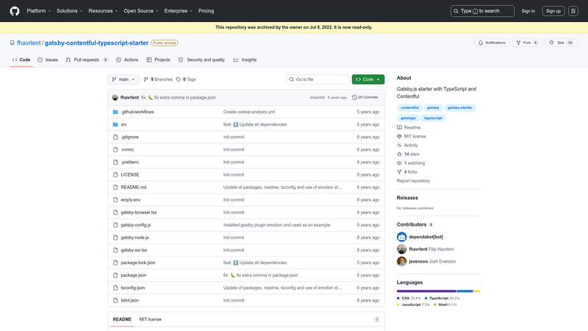Open the Security and quality tab
The height and width of the screenshot is (331, 588).
pyautogui.click(x=201, y=60)
